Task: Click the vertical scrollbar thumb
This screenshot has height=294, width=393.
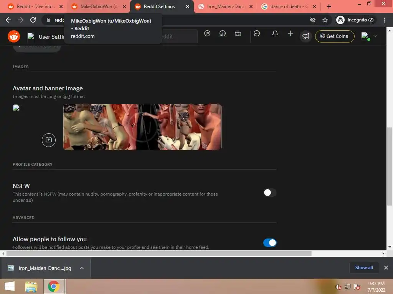Action: click(x=390, y=166)
